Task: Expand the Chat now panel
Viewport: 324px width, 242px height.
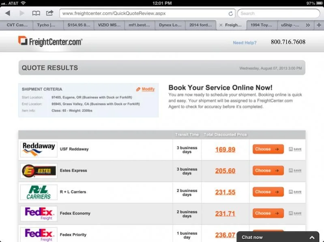Action: pyautogui.click(x=311, y=237)
